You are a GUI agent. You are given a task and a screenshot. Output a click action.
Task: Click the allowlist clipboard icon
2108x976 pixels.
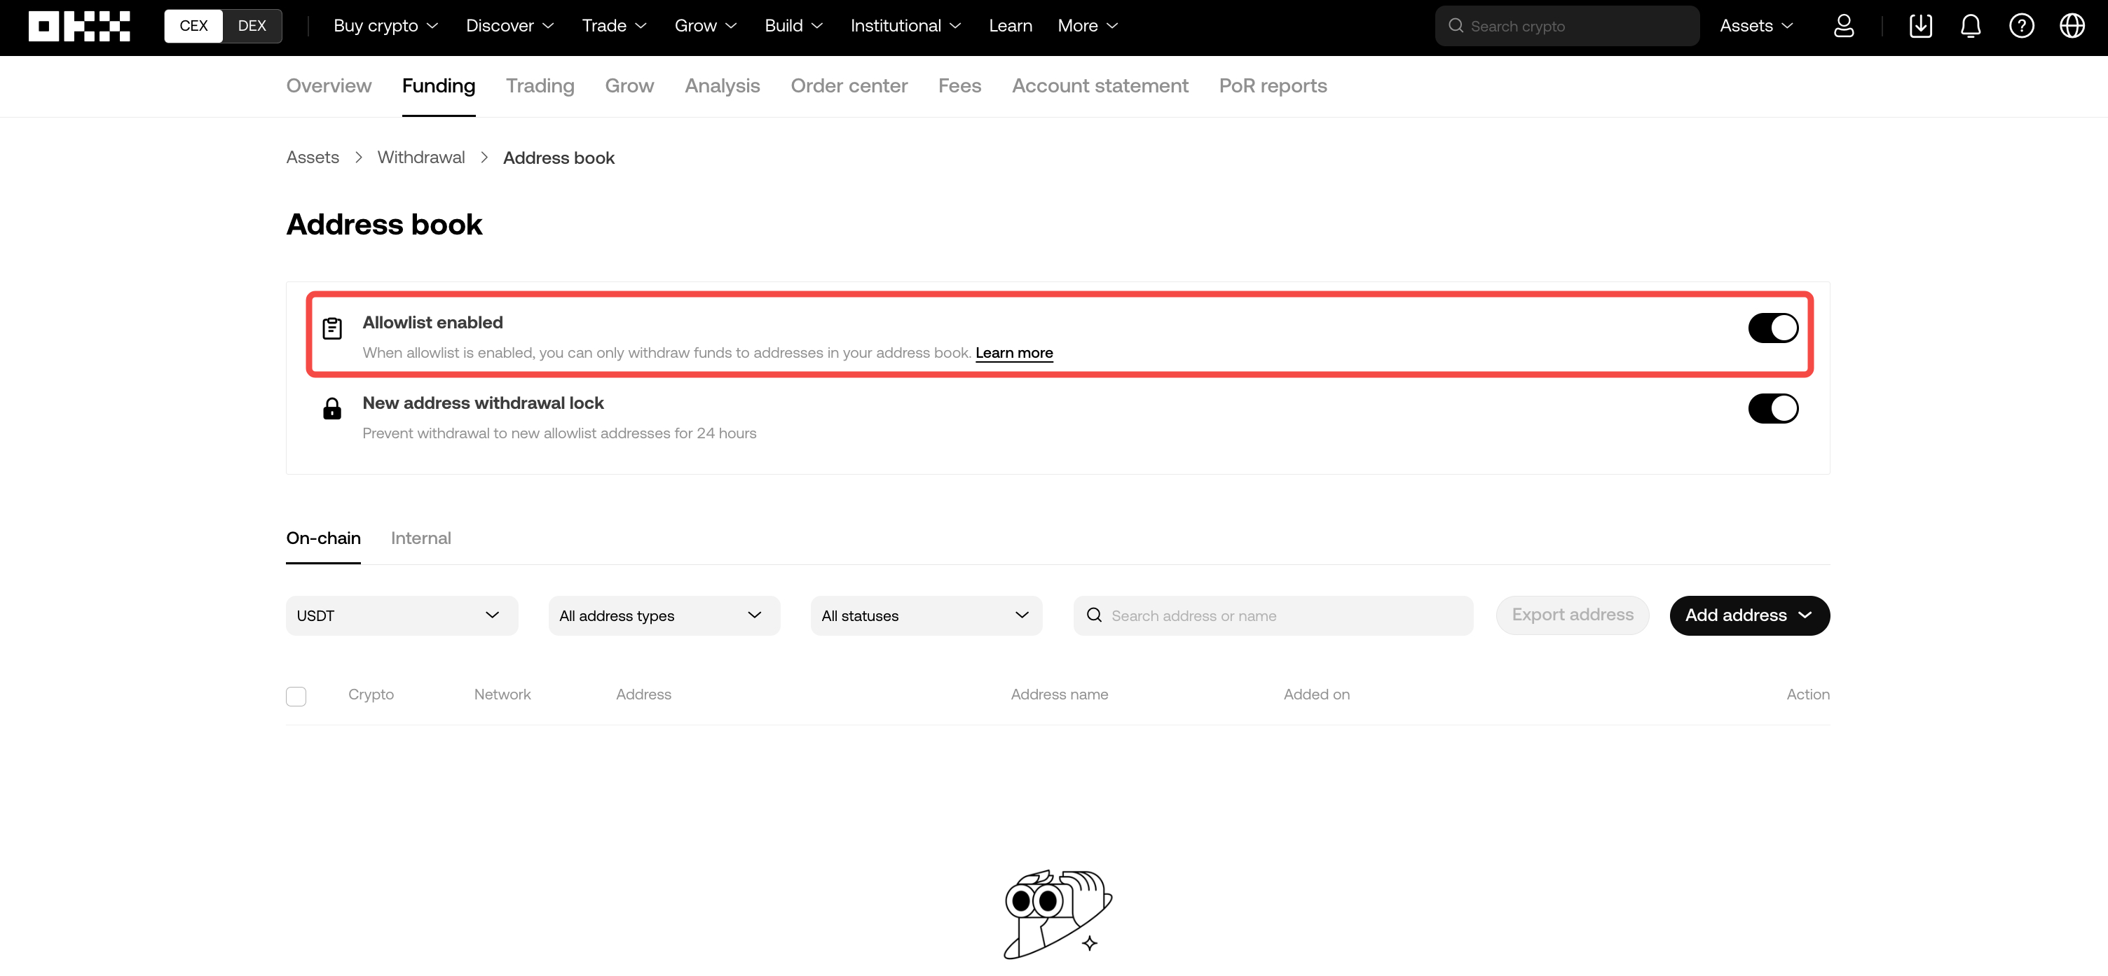pos(332,328)
